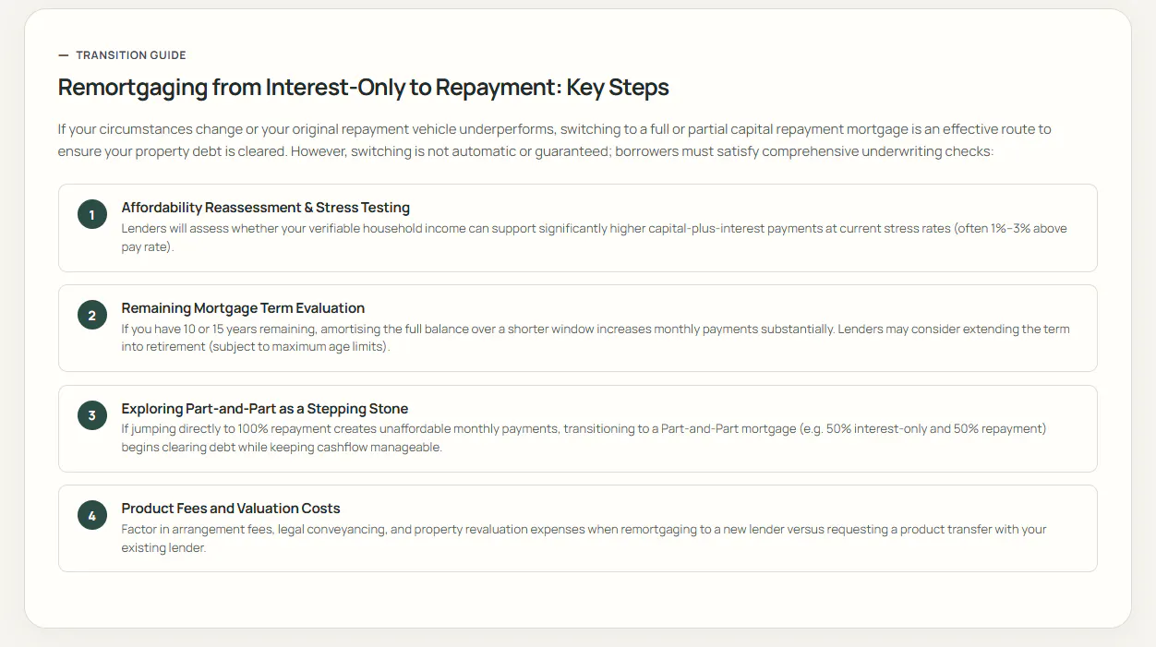Click the arrangement fees description text
1156x647 pixels.
click(584, 539)
